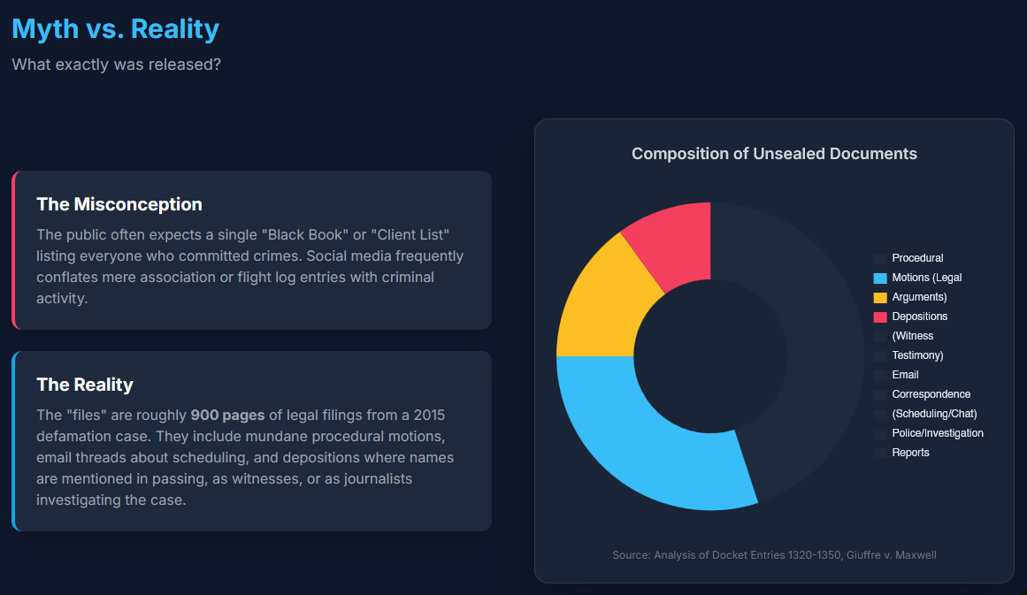
Task: Select the Correspondence legend label
Action: click(931, 394)
